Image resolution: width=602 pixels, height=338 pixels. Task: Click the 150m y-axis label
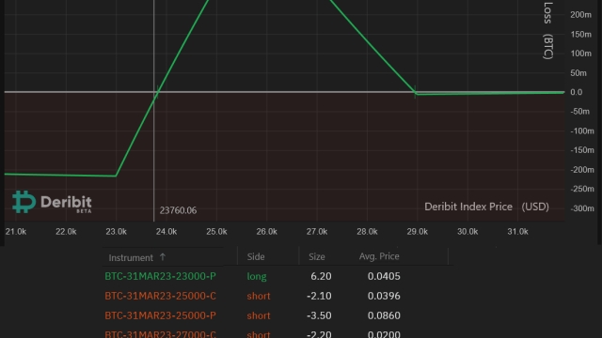click(x=580, y=34)
